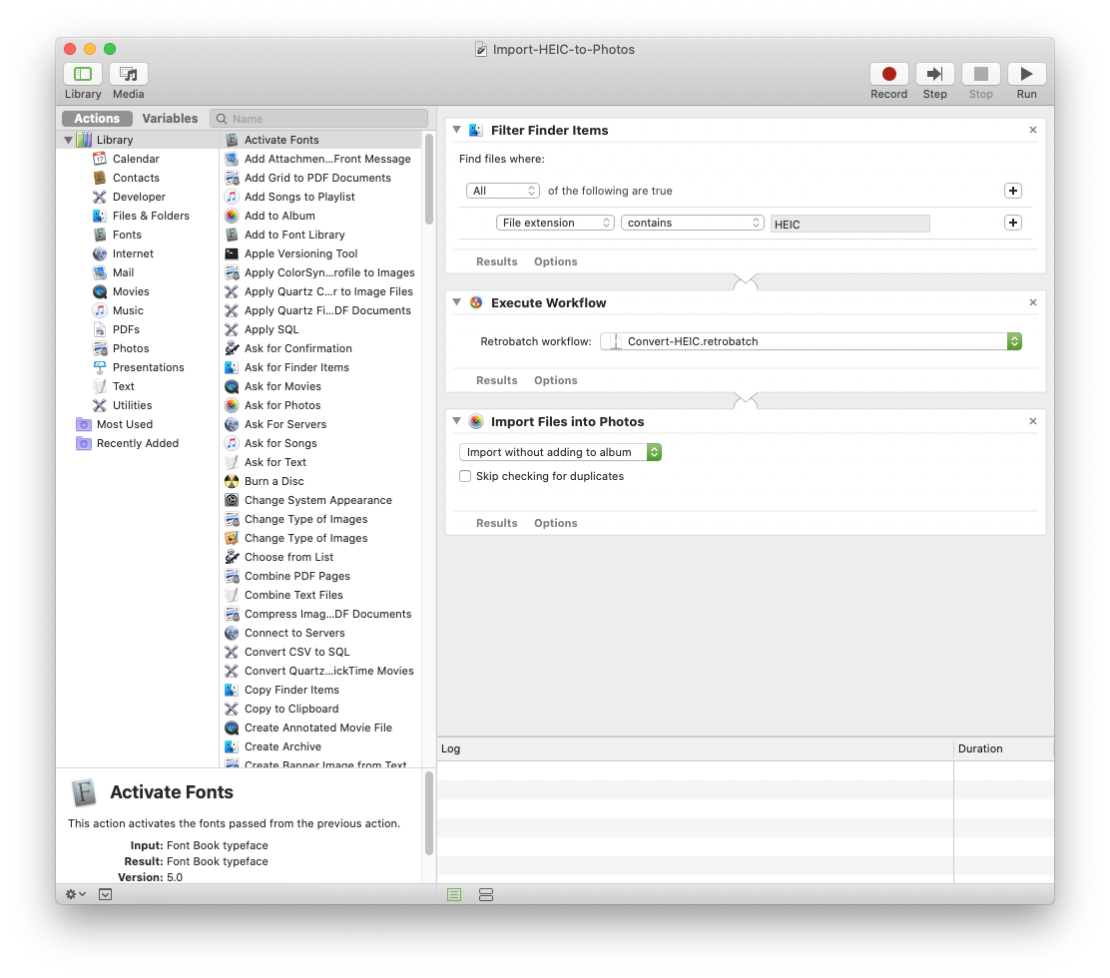The width and height of the screenshot is (1110, 978).
Task: Hide the description pane toggle icon
Action: click(x=106, y=894)
